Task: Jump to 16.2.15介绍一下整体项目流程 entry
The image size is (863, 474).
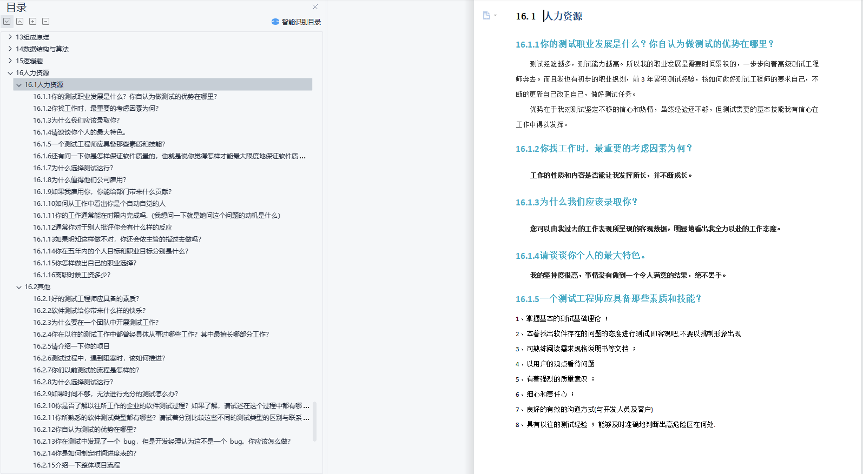Action: [76, 465]
